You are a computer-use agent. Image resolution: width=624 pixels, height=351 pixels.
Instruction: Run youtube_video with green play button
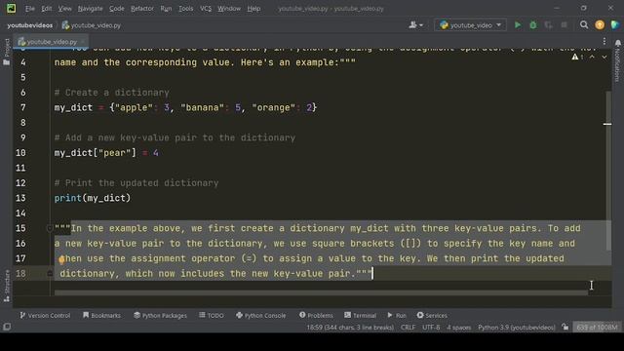(518, 25)
